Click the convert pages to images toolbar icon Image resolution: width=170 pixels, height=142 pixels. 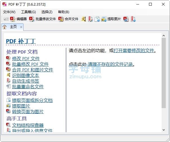pos(126,19)
